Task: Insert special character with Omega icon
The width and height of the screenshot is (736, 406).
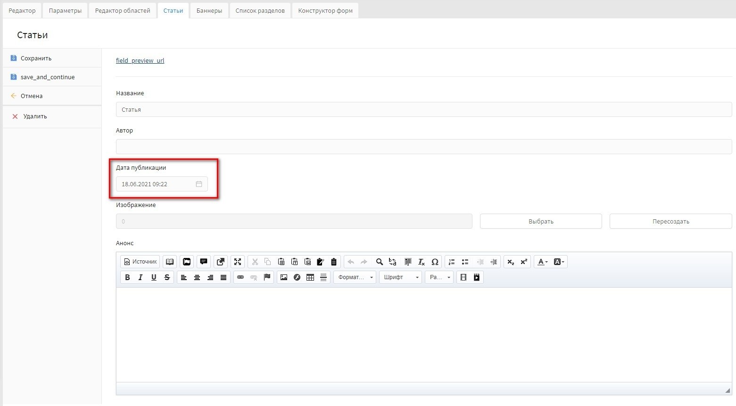Action: click(x=435, y=262)
